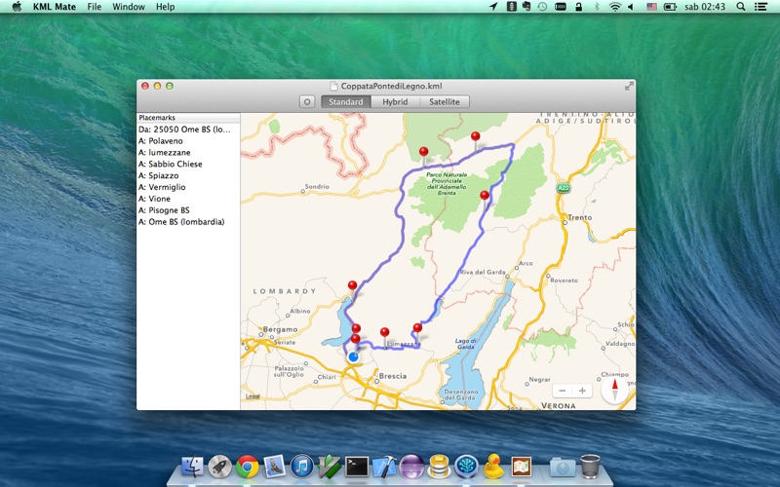Click the map zoom-in plus button

point(582,391)
